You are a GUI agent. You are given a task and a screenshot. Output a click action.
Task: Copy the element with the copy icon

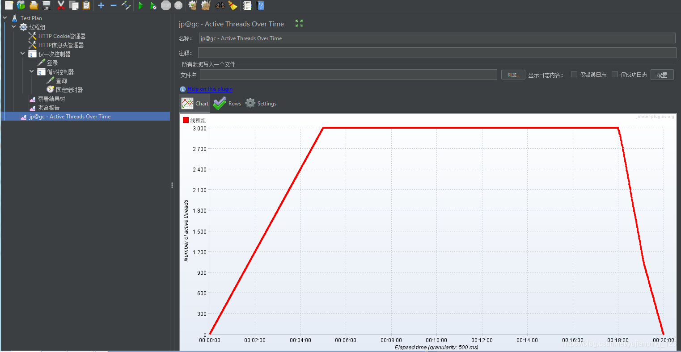pos(74,5)
